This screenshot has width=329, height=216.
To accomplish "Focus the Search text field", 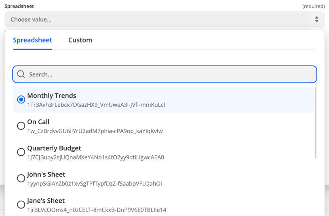I will [x=170, y=74].
